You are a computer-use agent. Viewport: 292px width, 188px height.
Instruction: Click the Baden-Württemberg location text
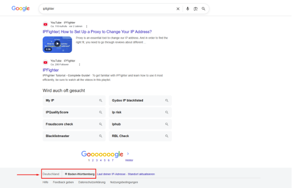(x=81, y=174)
